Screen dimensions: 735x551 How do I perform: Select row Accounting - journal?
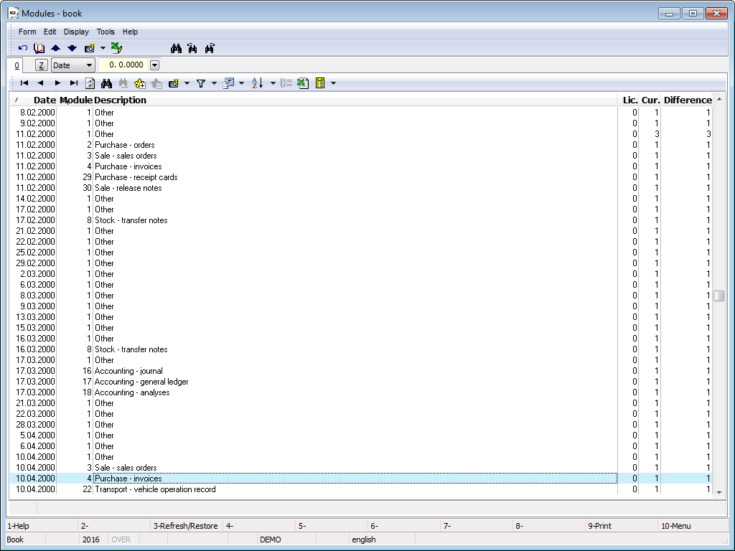click(360, 371)
